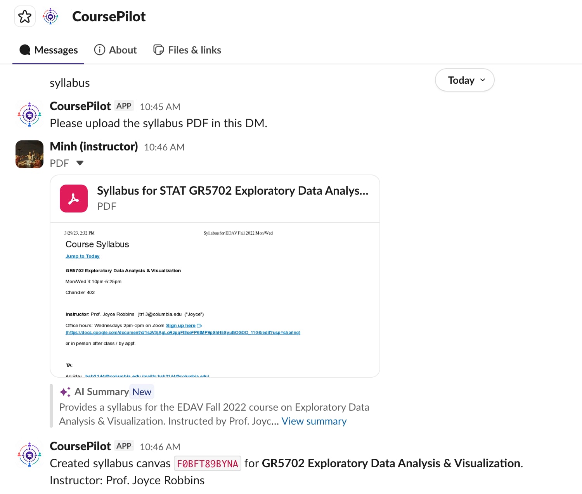Click the AI Summary sparkle icon
This screenshot has height=494, width=582.
65,392
